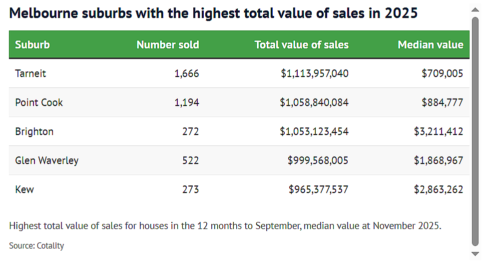This screenshot has width=487, height=261.
Task: Click the scrollbar down arrow
Action: pos(475,254)
